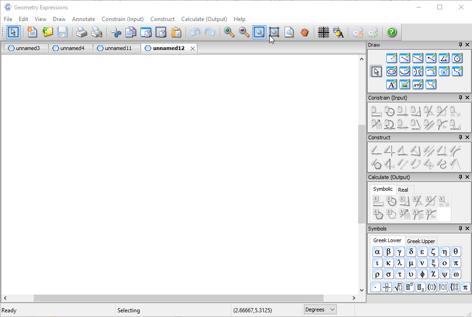
Task: Open the Construct menu
Action: point(162,19)
